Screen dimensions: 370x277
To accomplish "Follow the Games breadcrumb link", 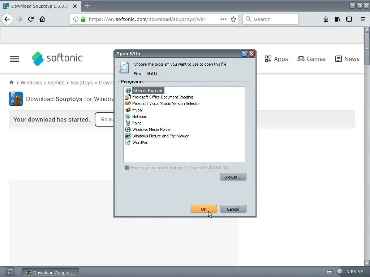I will click(56, 83).
